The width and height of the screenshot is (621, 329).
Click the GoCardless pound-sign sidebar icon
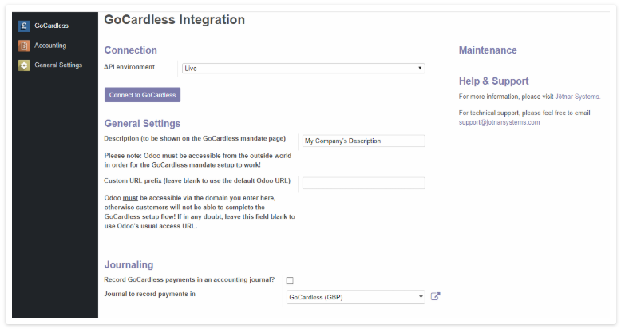click(x=24, y=26)
